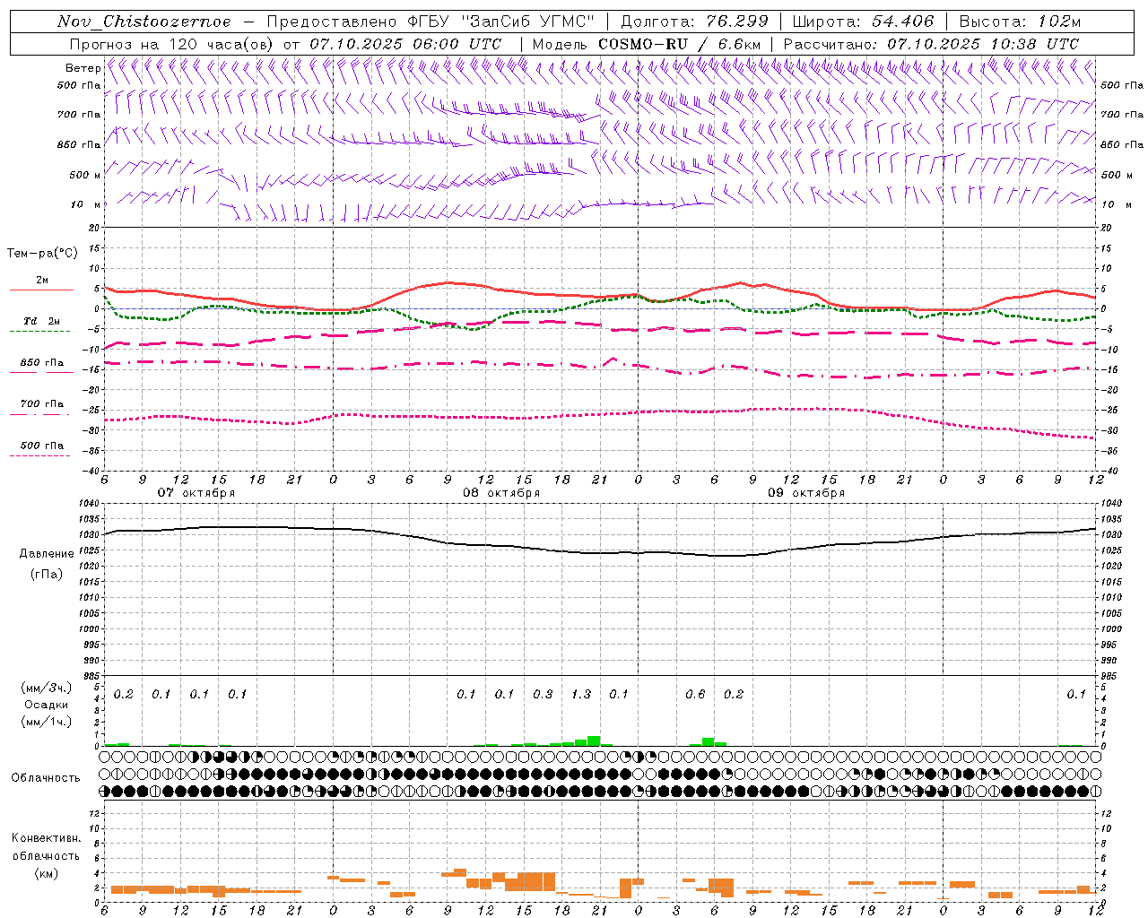Image resolution: width=1148 pixels, height=918 pixels.
Task: Click the '07 октября' date label
Action: (196, 493)
